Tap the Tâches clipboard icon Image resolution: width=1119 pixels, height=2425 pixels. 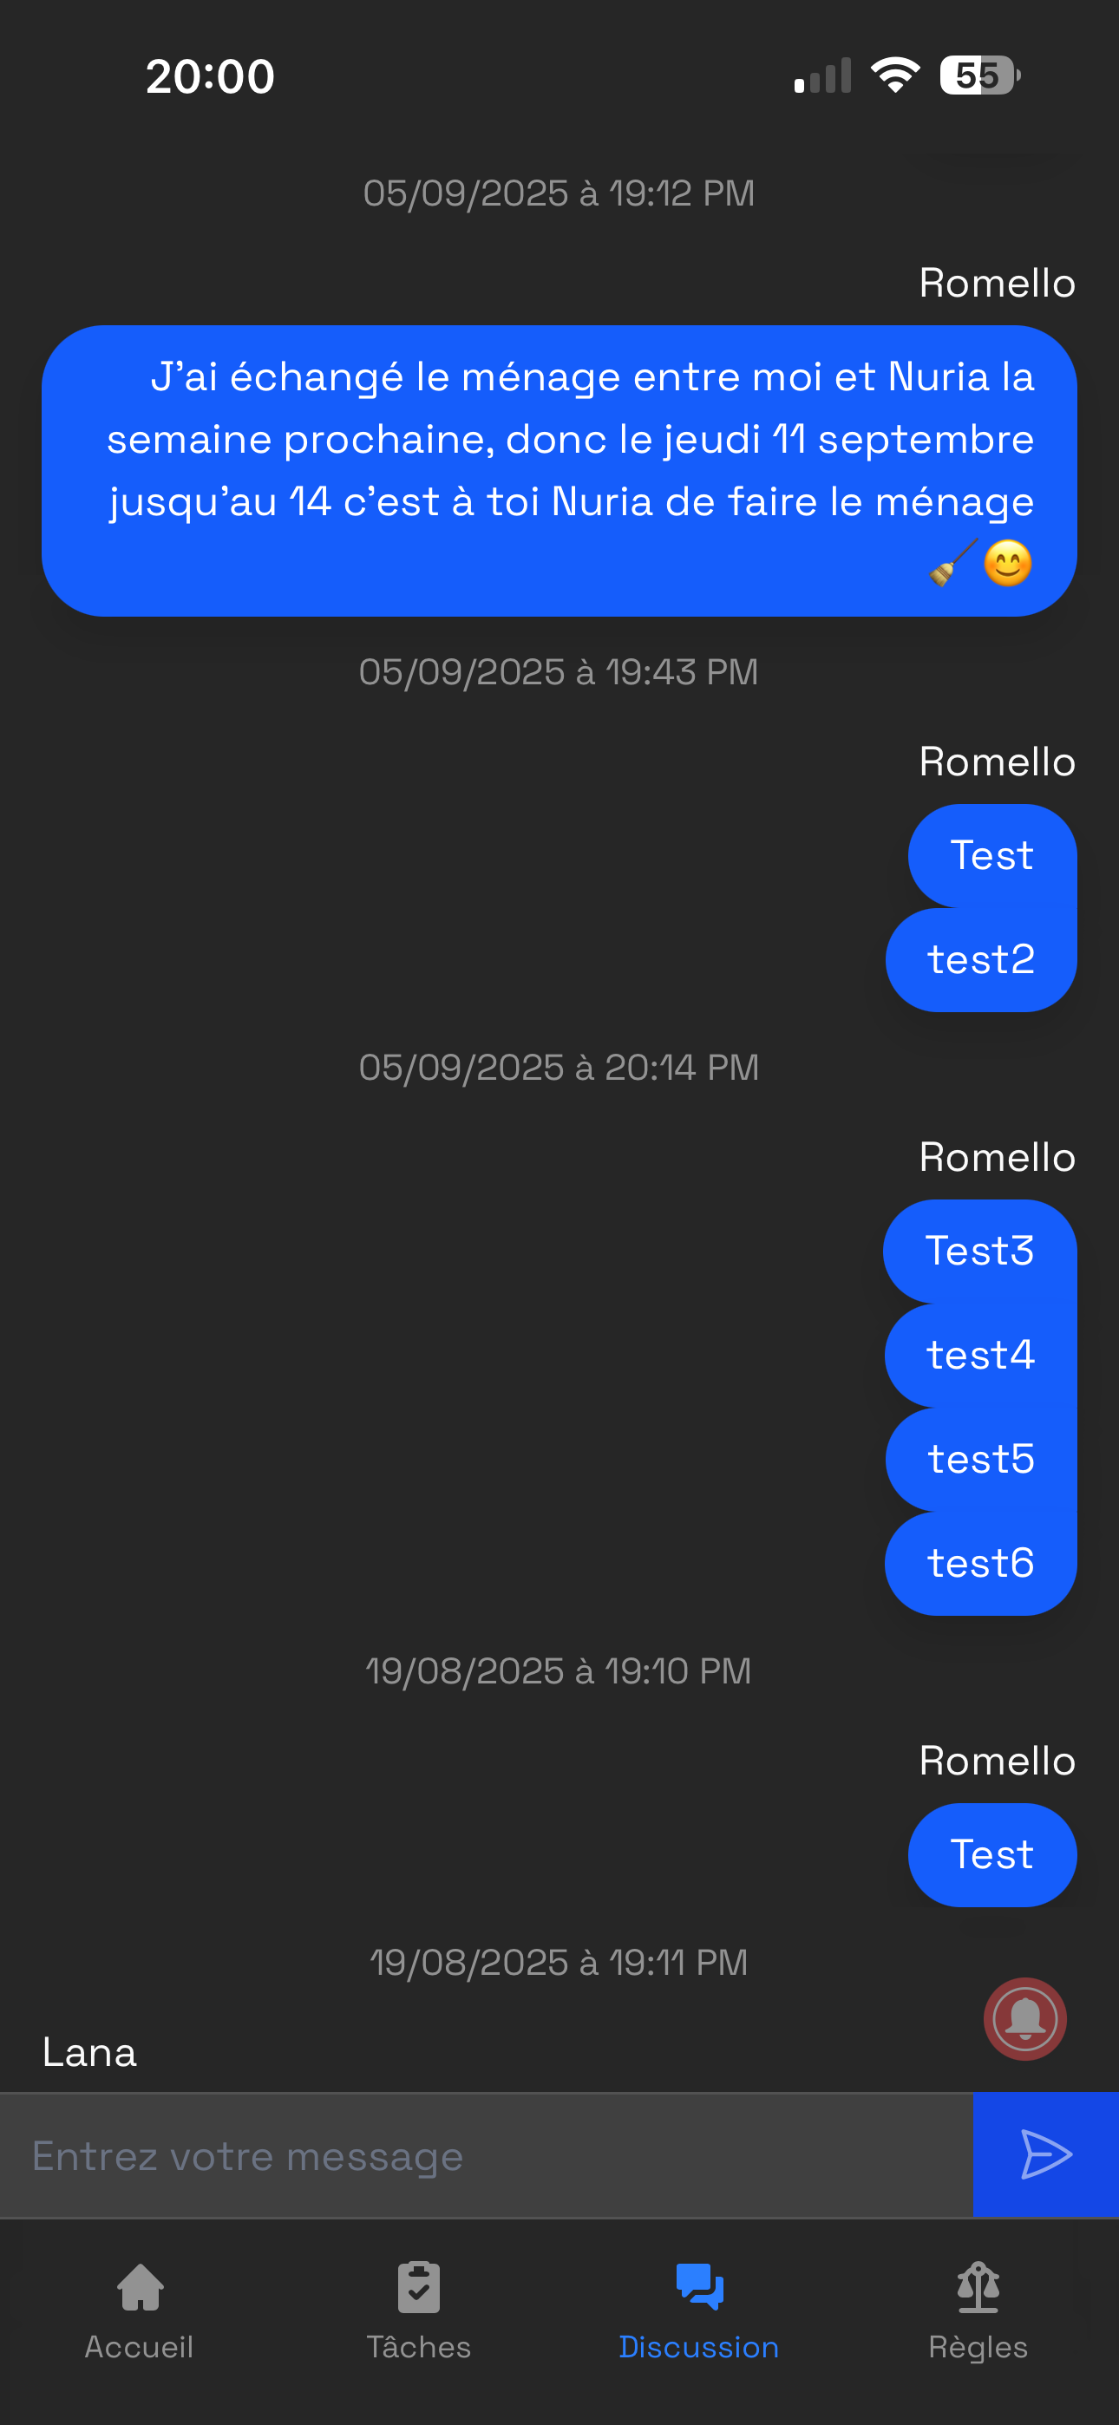[419, 2288]
